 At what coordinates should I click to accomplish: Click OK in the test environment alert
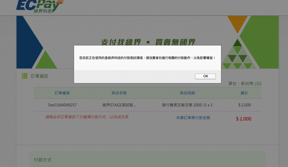point(205,76)
